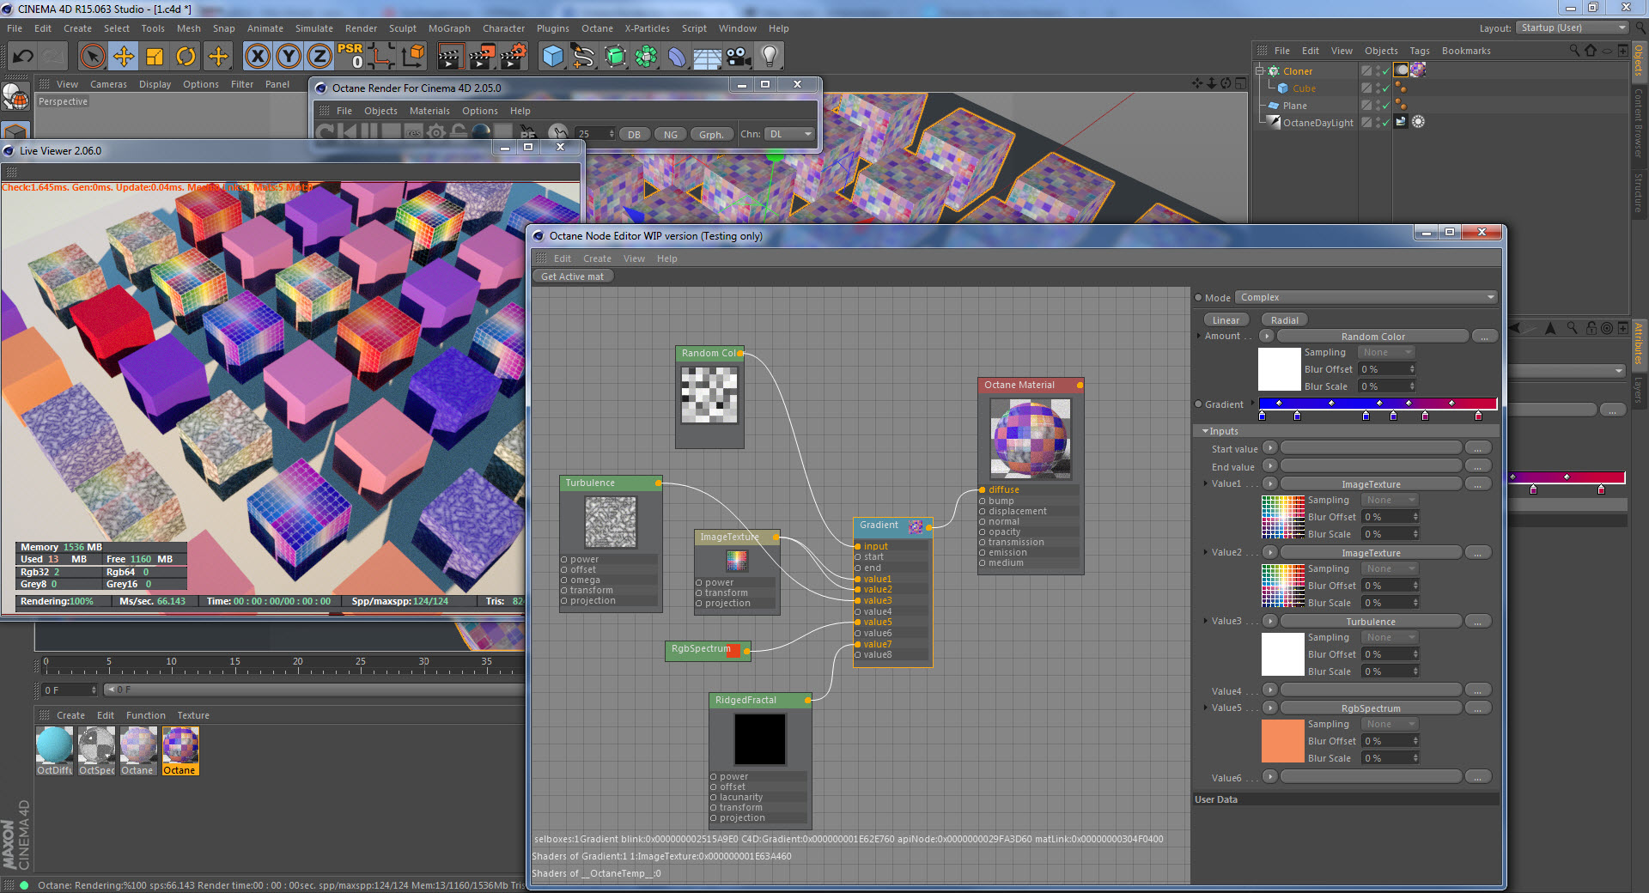This screenshot has width=1649, height=893.
Task: Activate the Rotate tool
Action: click(186, 57)
